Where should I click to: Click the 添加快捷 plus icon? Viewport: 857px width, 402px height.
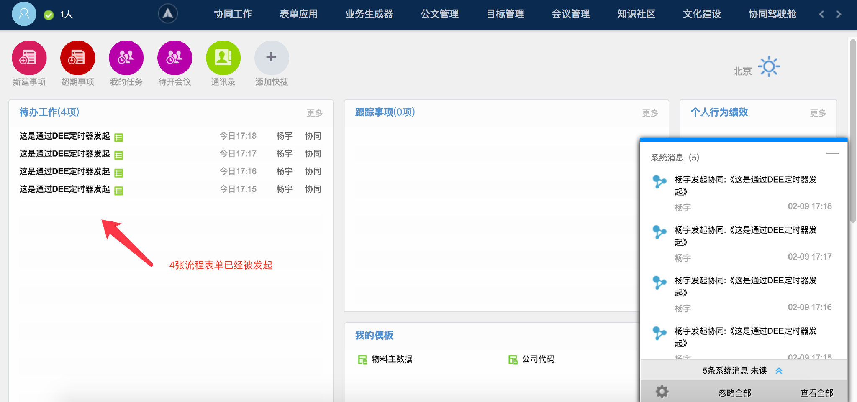tap(272, 58)
